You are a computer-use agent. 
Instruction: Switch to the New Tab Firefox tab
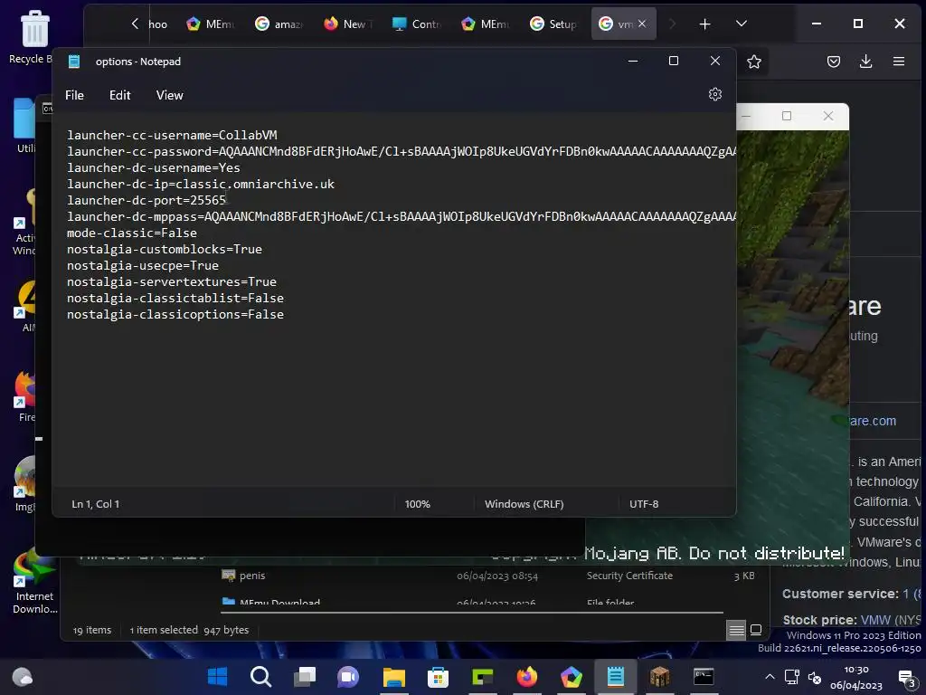tap(348, 24)
